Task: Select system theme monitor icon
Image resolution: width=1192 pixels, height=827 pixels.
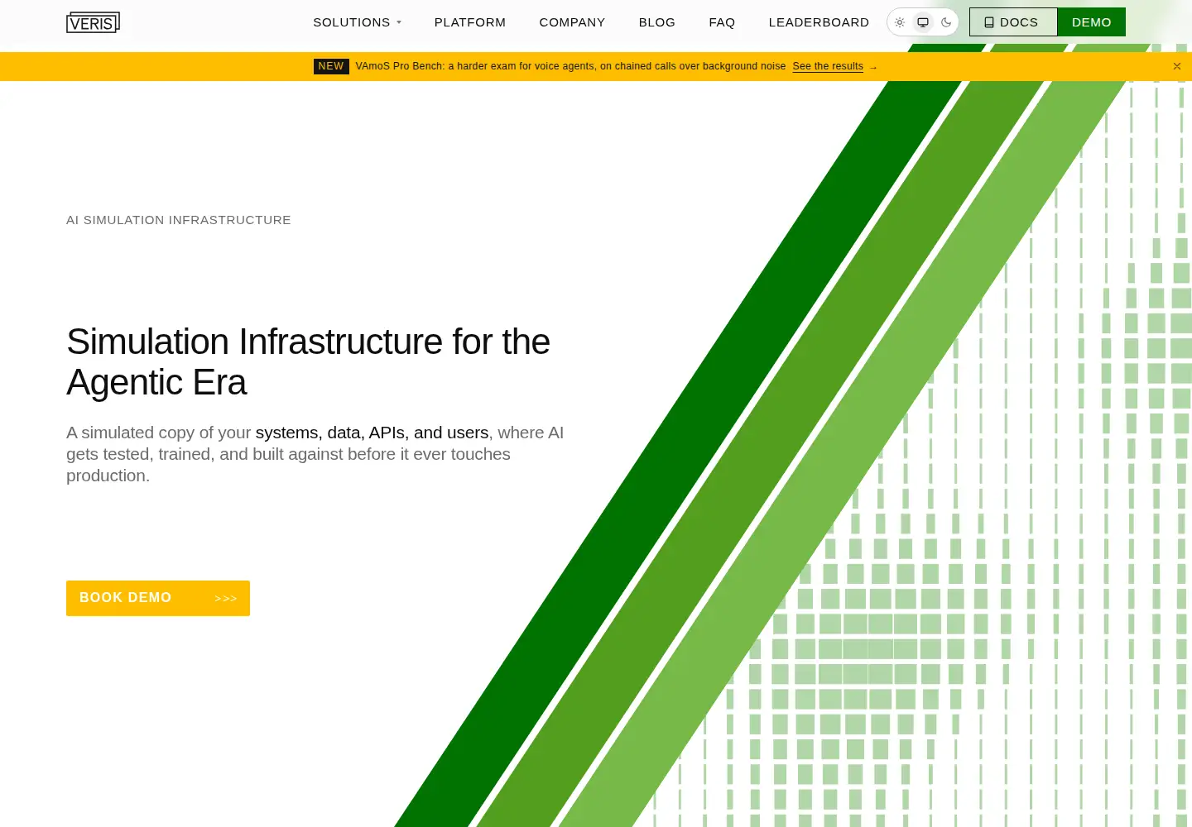Action: 923,22
